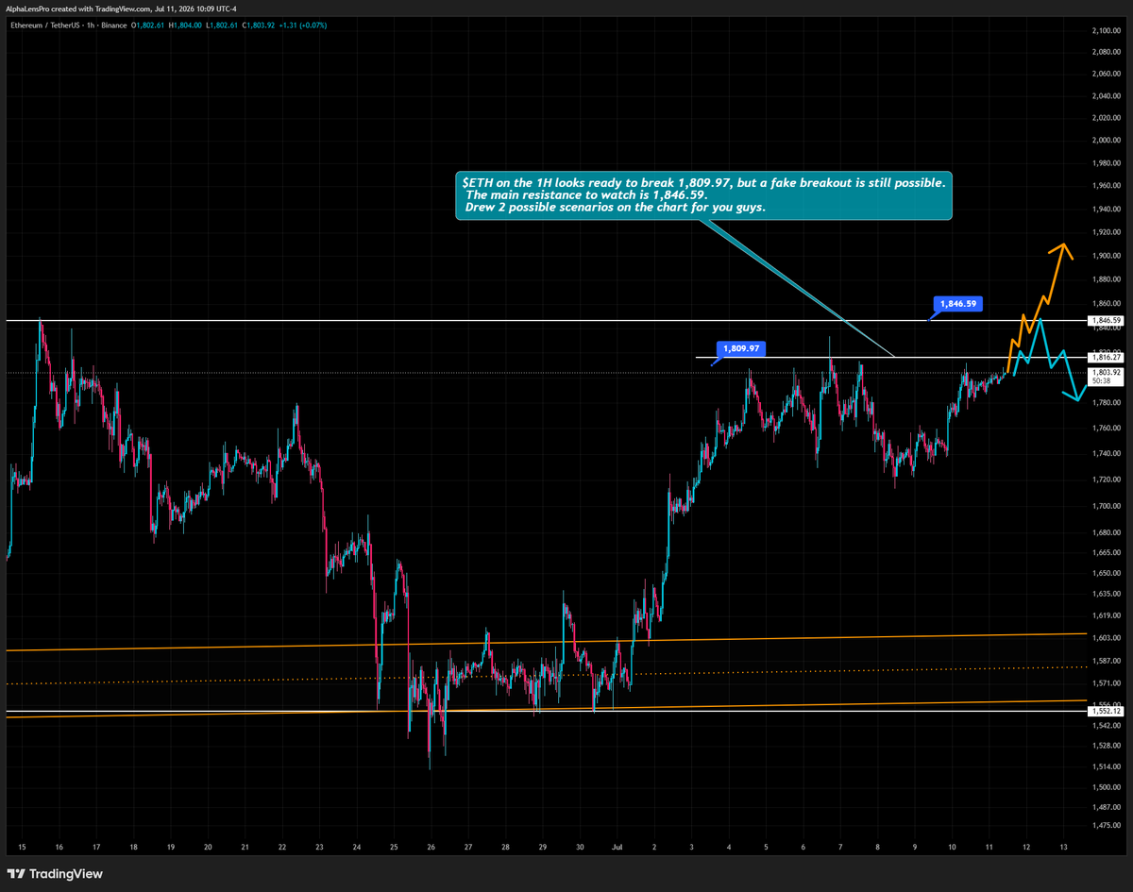Click the 1,860.00 price axis label
Image resolution: width=1133 pixels, height=892 pixels.
[1106, 304]
